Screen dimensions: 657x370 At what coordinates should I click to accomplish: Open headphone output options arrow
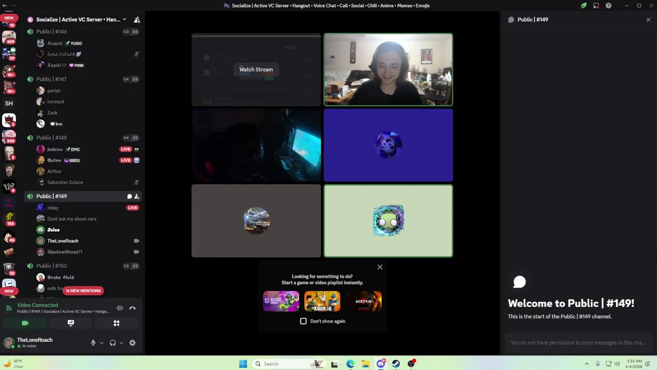coord(121,343)
